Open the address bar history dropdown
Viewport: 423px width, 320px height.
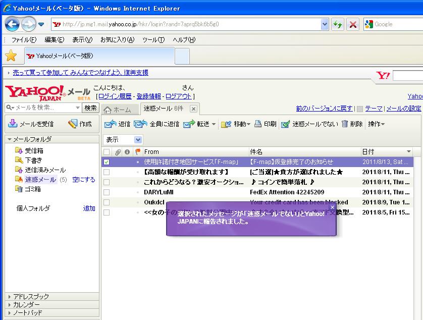tap(325, 25)
